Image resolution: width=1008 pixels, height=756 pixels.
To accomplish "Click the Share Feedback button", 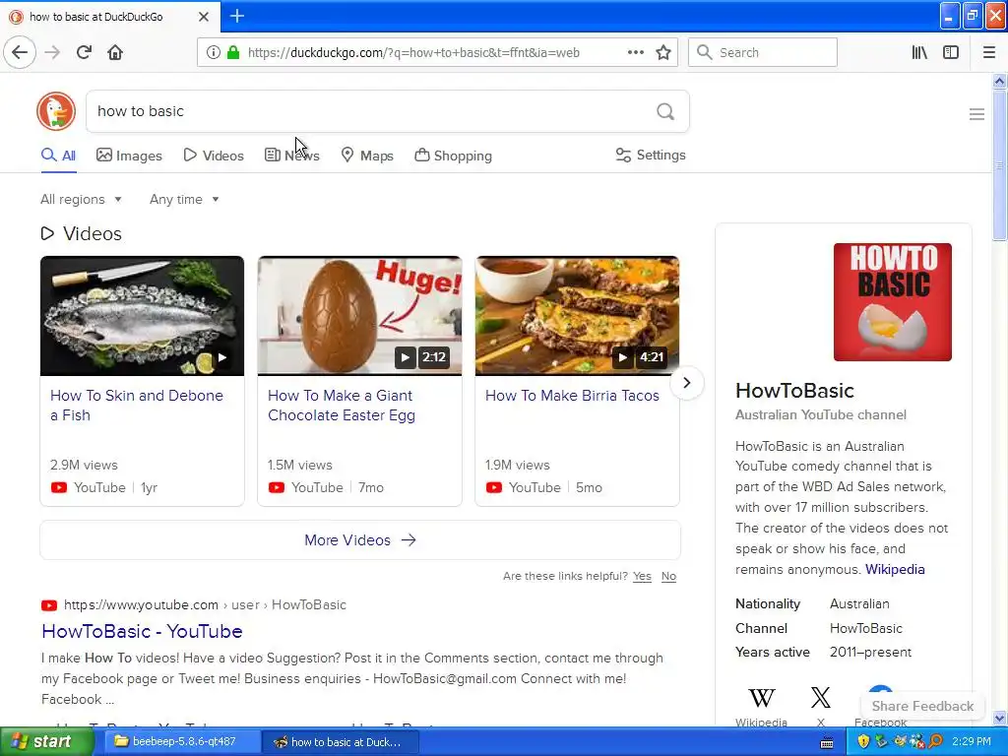I will click(x=922, y=706).
